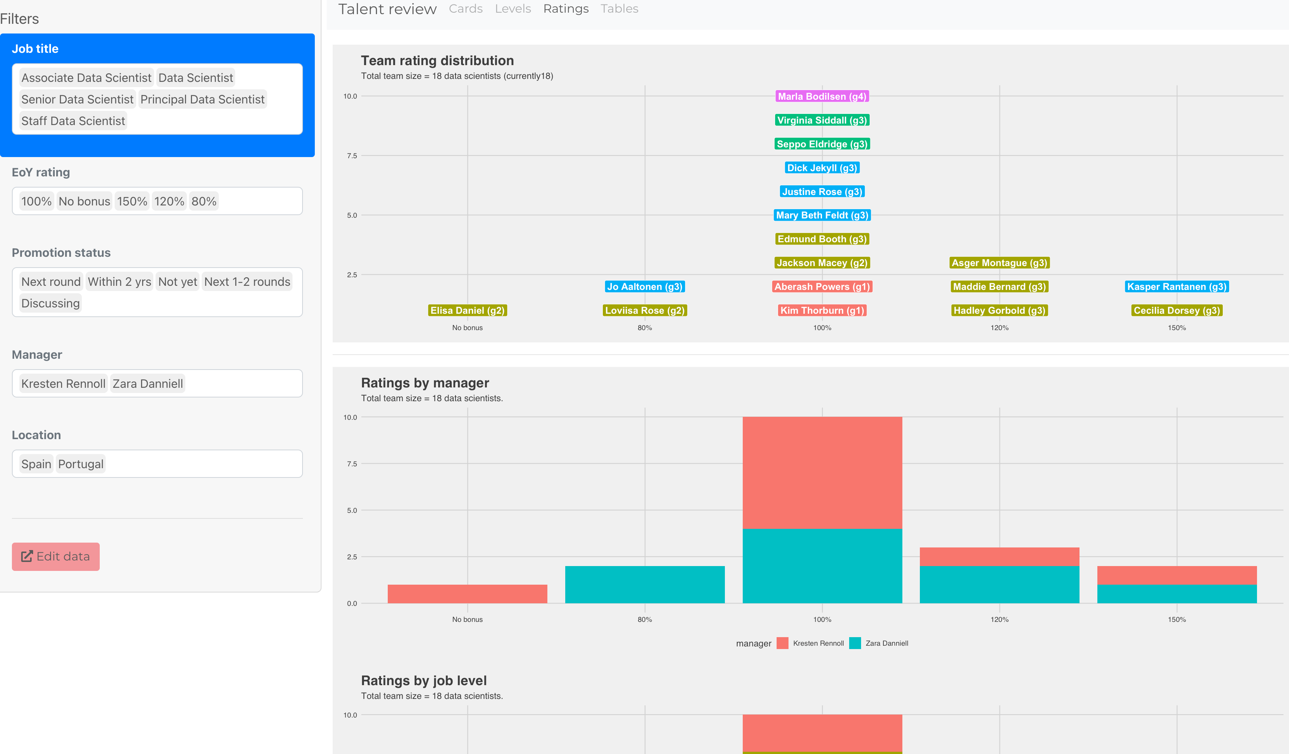Click the Edit data external-link icon
1289x754 pixels.
point(26,556)
